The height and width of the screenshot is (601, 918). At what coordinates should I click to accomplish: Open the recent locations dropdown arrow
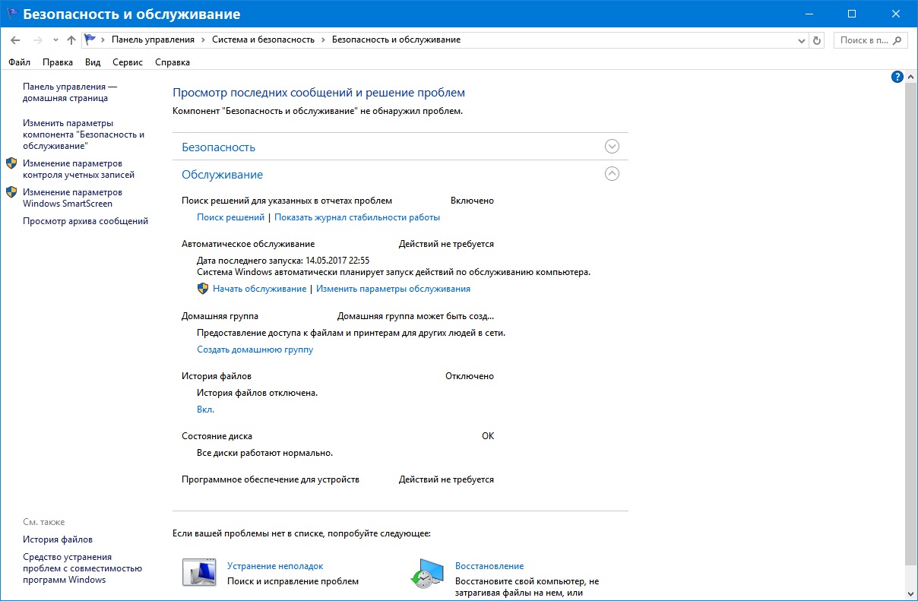click(x=55, y=40)
